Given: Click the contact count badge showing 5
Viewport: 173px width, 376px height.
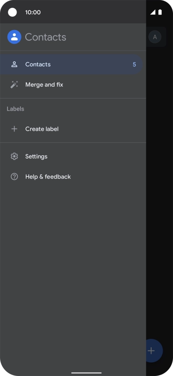Looking at the screenshot, I should coord(134,65).
